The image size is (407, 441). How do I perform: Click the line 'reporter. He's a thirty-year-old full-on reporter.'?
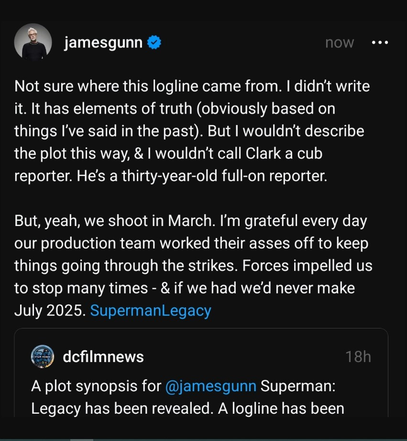pos(171,176)
